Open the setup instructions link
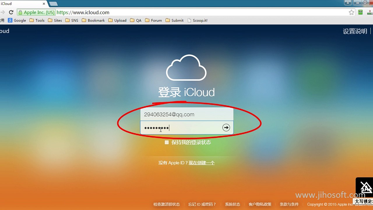Image resolution: width=373 pixels, height=210 pixels. click(355, 31)
